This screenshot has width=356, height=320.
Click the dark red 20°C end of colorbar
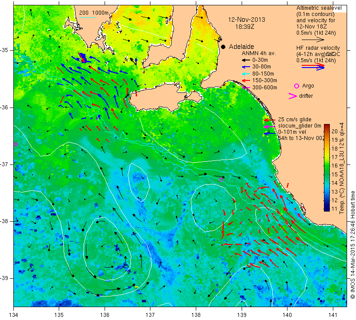pos(327,126)
